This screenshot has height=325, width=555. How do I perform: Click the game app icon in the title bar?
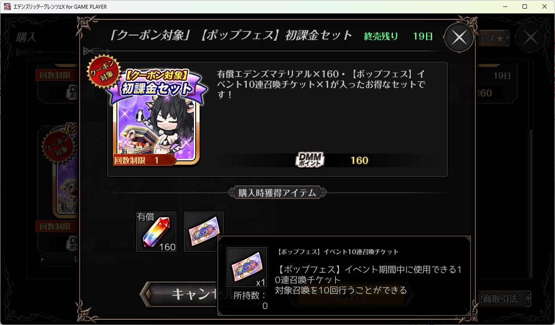(7, 6)
